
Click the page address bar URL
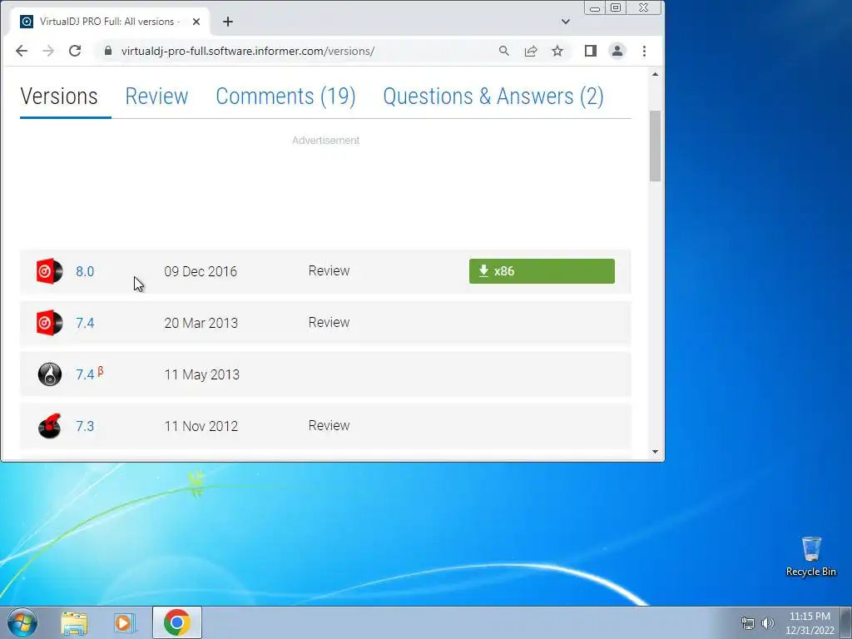[248, 51]
